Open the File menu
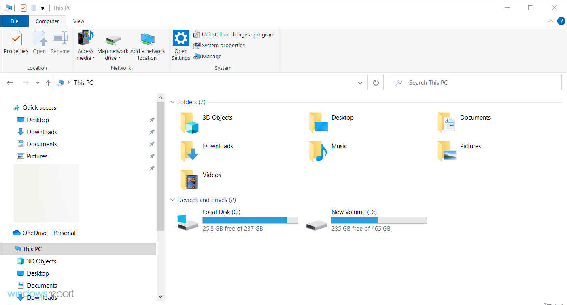This screenshot has height=305, width=567. pyautogui.click(x=14, y=21)
